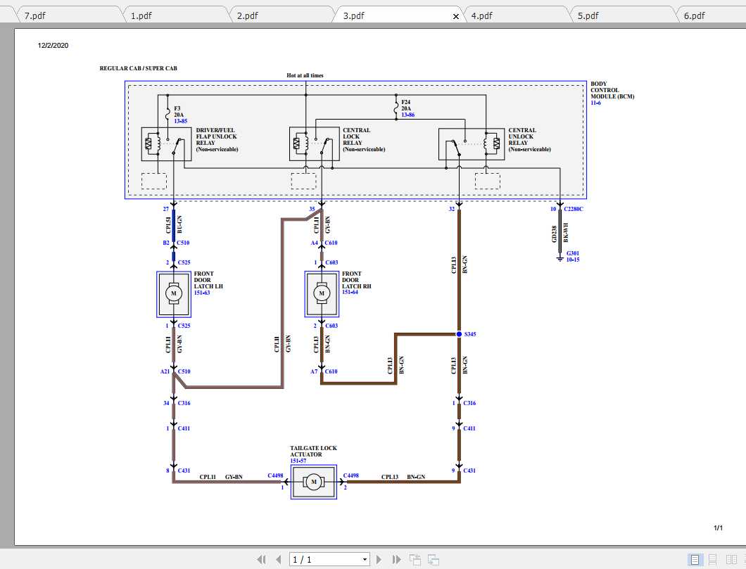
Task: Switch to continuous scrolling view icon
Action: tap(713, 559)
